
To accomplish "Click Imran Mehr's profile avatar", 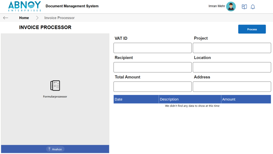I will coord(231,6).
